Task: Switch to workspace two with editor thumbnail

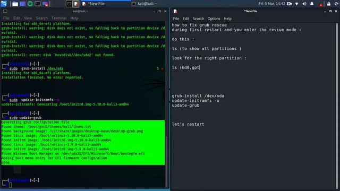Action: pos(76,4)
